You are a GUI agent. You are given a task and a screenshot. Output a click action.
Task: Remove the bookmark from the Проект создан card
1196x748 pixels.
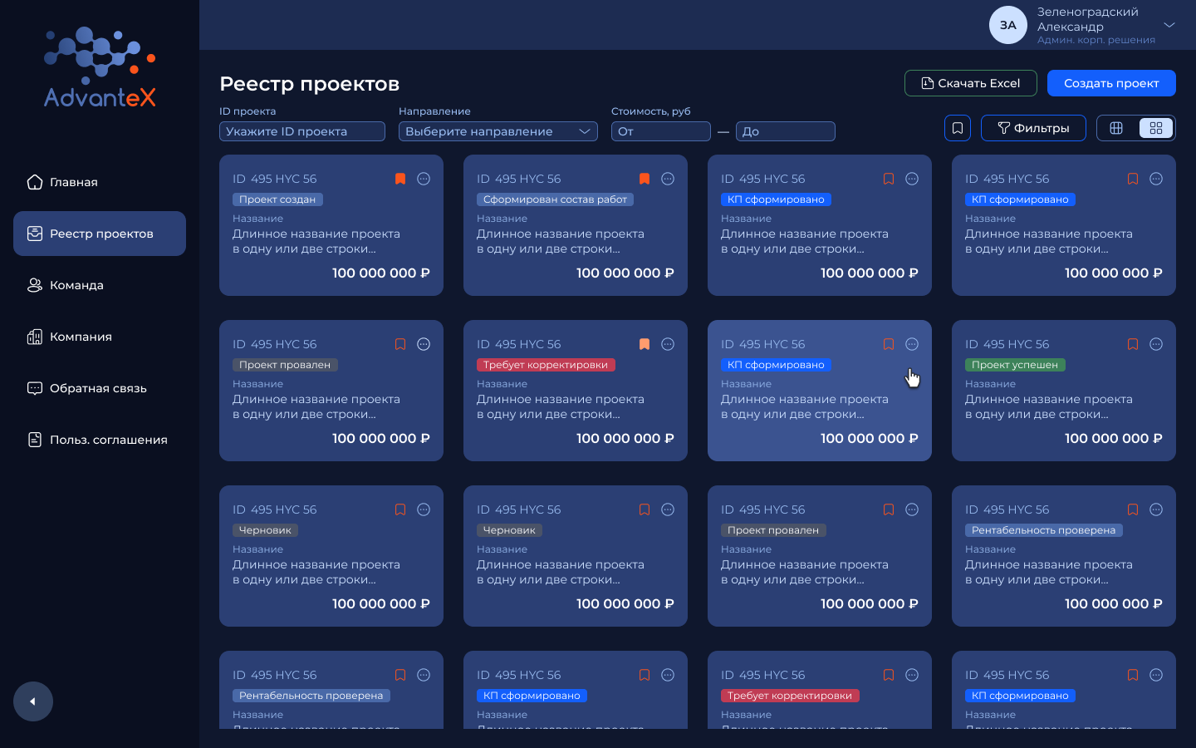point(400,179)
